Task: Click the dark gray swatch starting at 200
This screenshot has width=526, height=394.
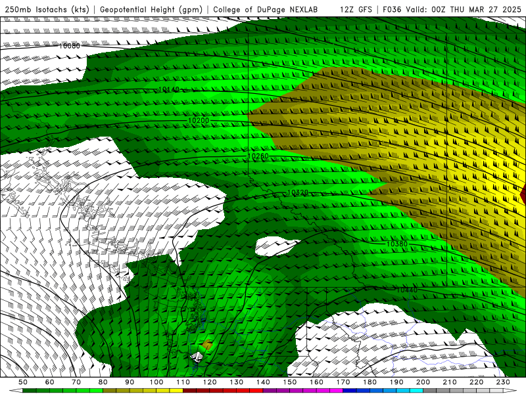Action: [x=430, y=391]
